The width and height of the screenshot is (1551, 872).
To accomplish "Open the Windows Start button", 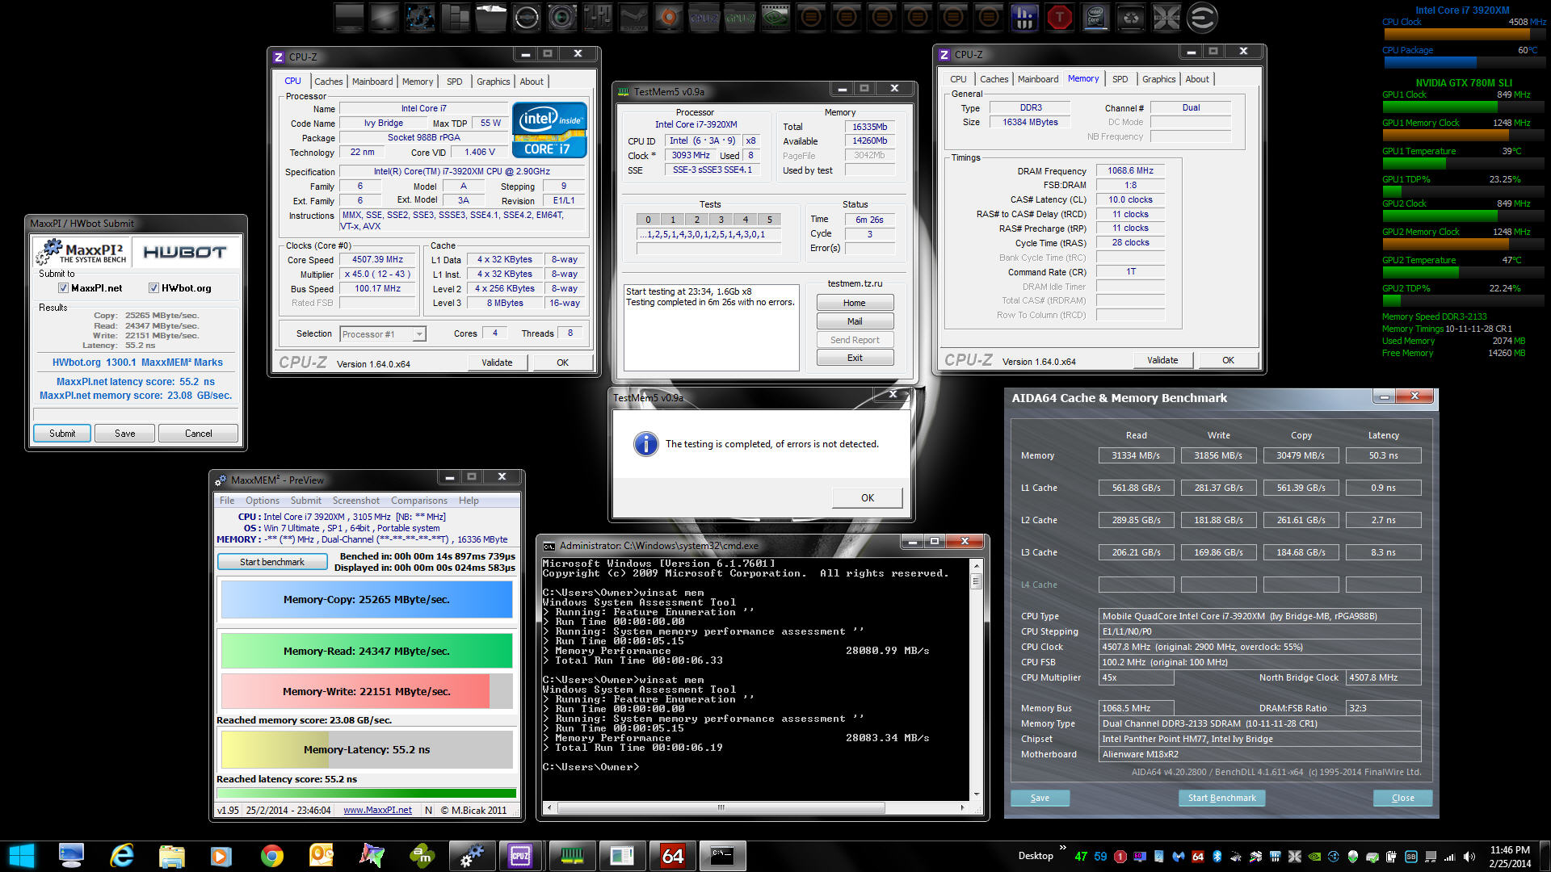I will 21,856.
